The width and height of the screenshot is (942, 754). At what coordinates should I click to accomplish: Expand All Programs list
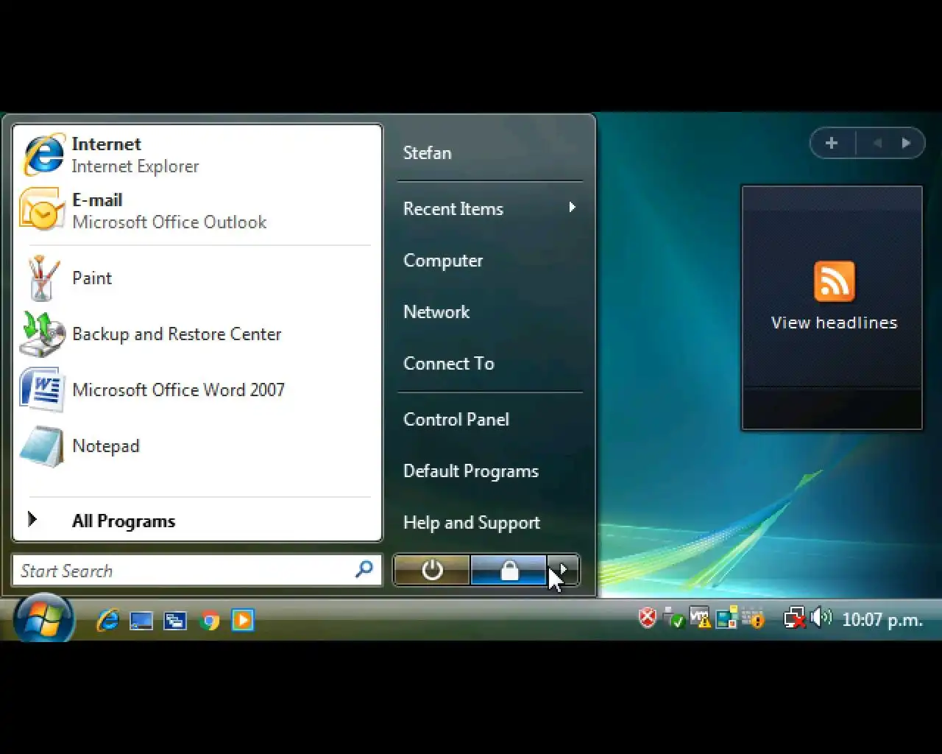click(x=197, y=521)
